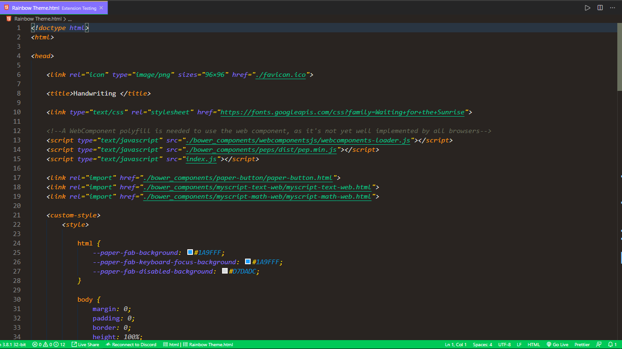Open More Actions ellipsis in editor toolbar
The width and height of the screenshot is (622, 349).
point(612,7)
